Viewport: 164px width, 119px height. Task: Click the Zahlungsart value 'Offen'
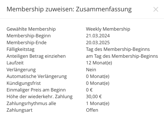[x=92, y=110]
